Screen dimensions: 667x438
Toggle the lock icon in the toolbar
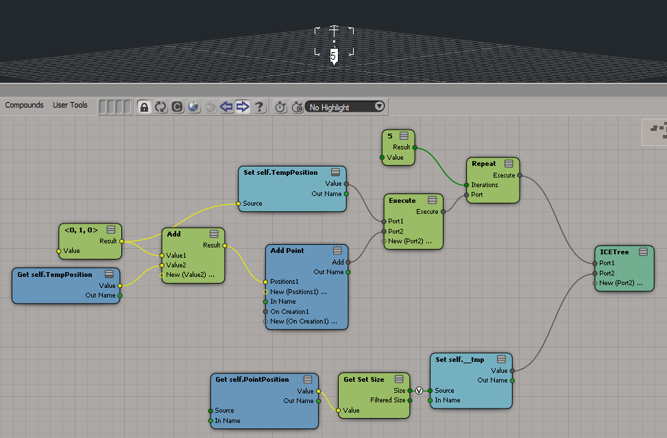tap(144, 107)
